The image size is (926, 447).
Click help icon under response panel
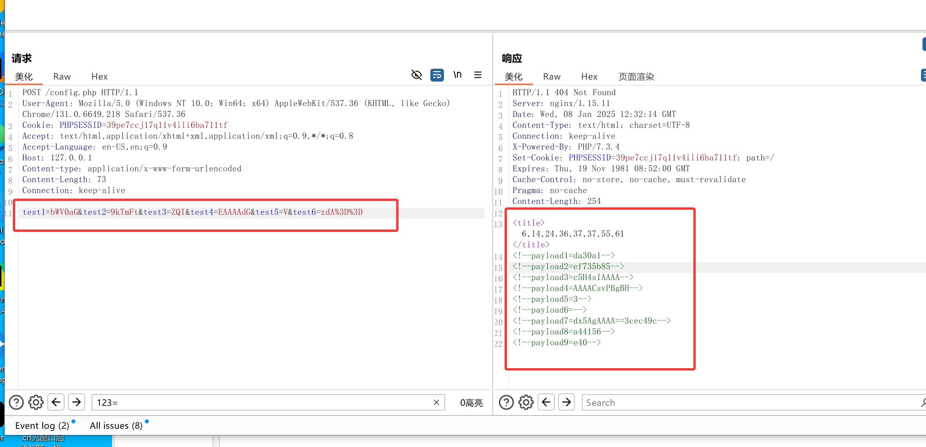coord(506,402)
